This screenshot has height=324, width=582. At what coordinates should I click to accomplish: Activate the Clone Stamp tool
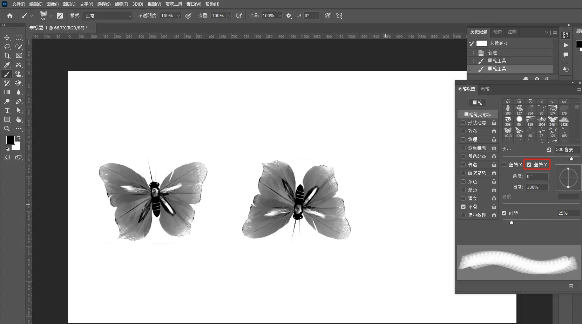(x=19, y=74)
